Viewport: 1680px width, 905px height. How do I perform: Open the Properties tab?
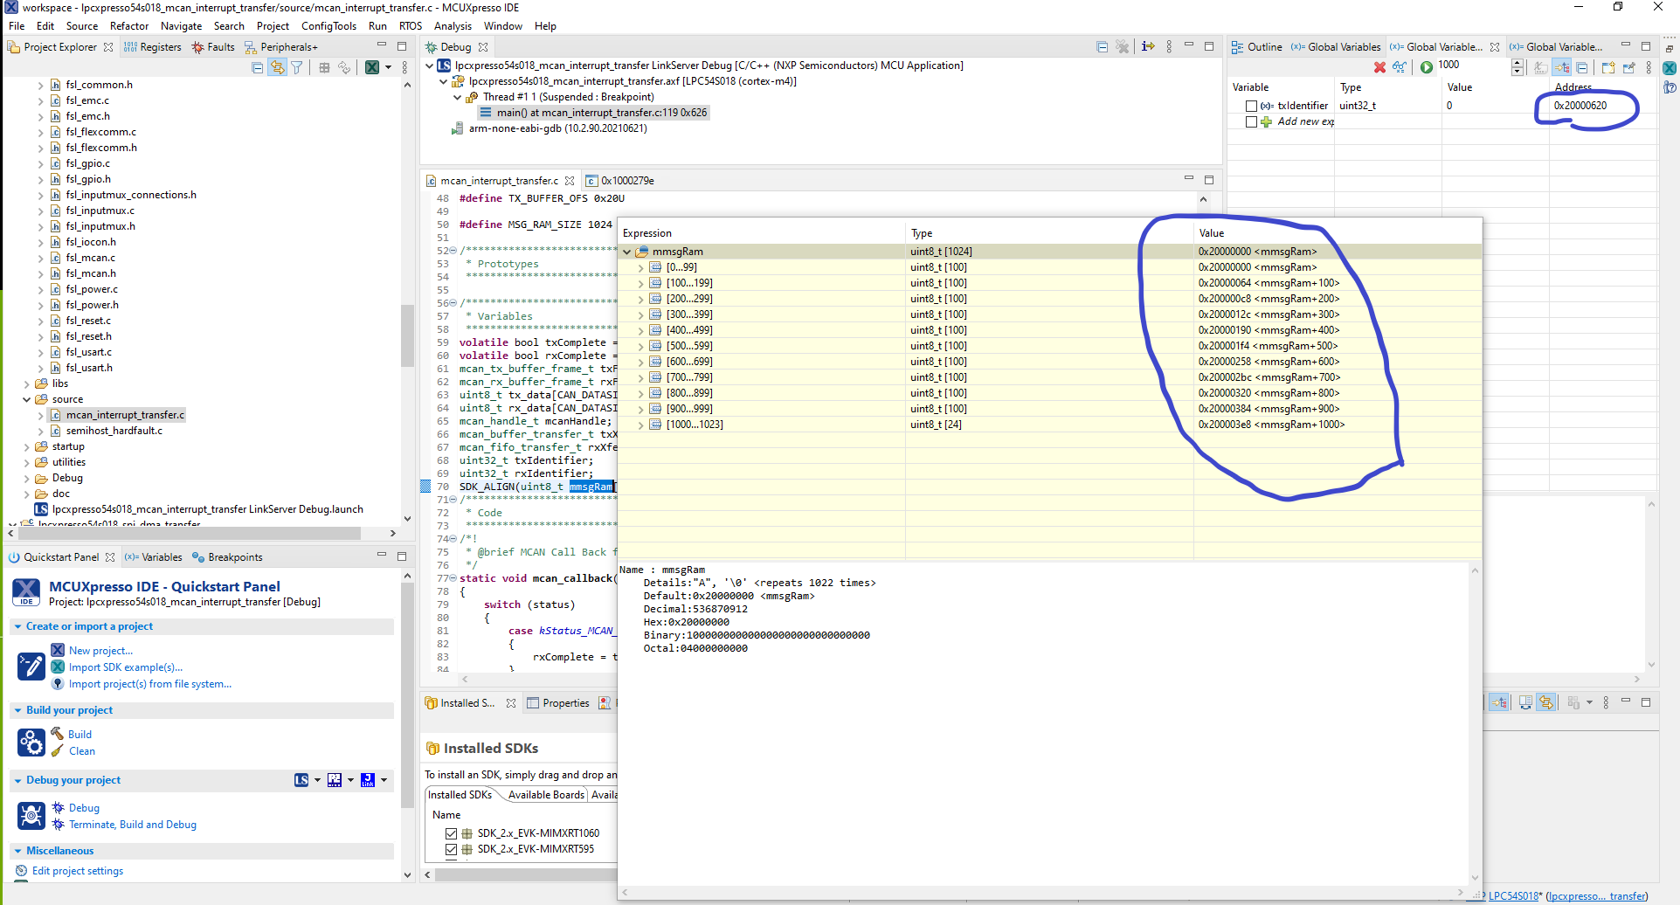click(557, 703)
